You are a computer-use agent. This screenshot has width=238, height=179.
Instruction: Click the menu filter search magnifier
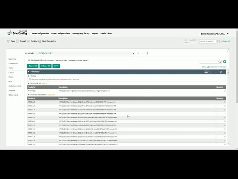coord(219,62)
